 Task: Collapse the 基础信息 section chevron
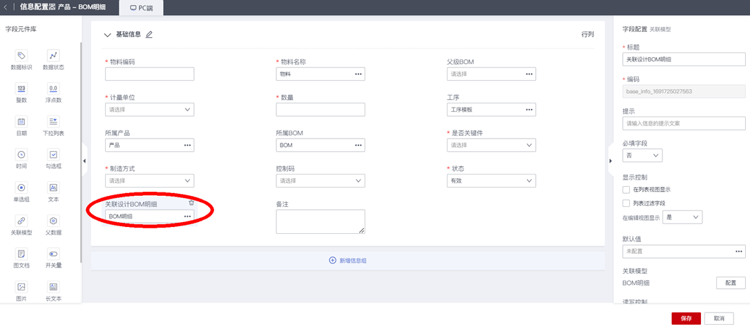click(107, 34)
